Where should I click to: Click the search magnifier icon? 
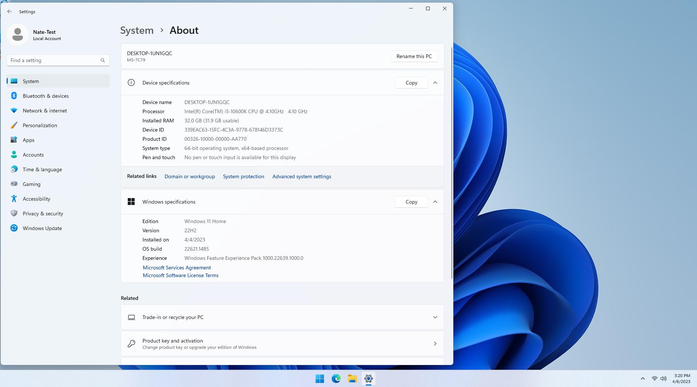[103, 60]
